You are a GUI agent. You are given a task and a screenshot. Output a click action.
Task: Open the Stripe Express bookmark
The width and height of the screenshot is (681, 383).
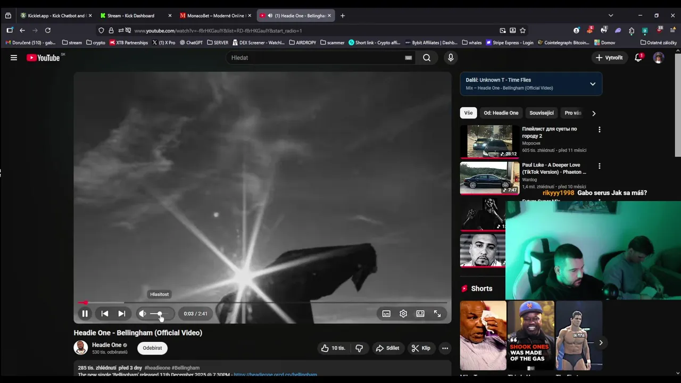(510, 43)
